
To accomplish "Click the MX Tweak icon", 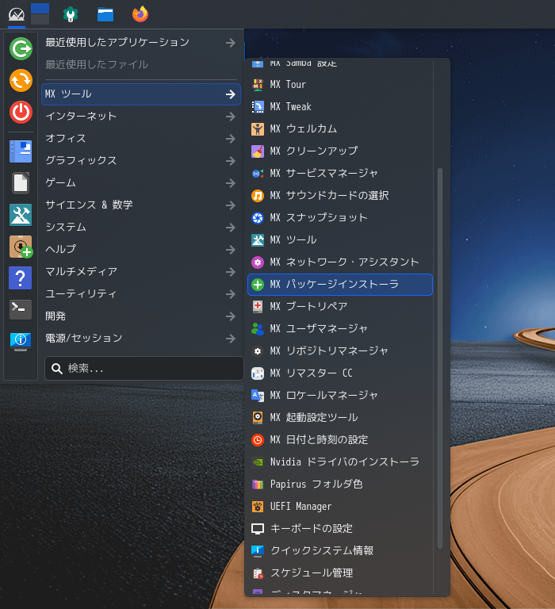I will point(258,107).
